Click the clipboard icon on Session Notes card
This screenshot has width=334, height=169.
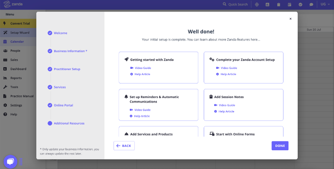click(211, 97)
